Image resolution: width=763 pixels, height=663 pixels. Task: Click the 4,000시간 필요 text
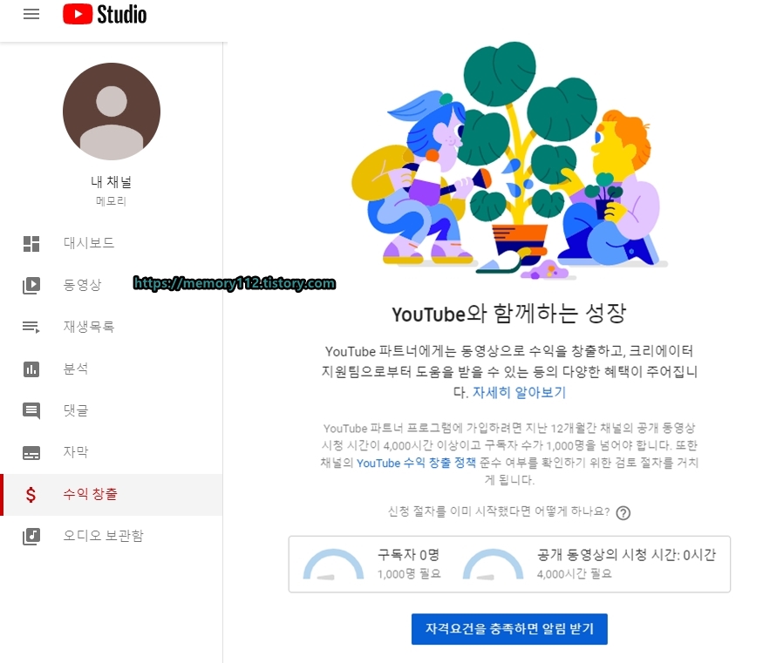[574, 574]
